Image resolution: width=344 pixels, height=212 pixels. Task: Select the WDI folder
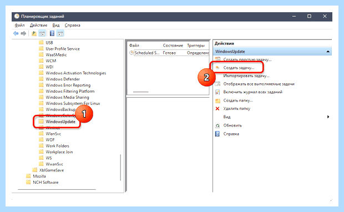tap(49, 67)
